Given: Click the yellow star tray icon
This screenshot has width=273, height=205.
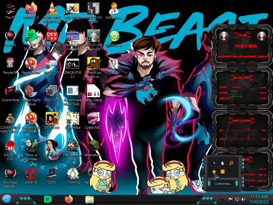Looking at the screenshot, I should click(x=214, y=172).
